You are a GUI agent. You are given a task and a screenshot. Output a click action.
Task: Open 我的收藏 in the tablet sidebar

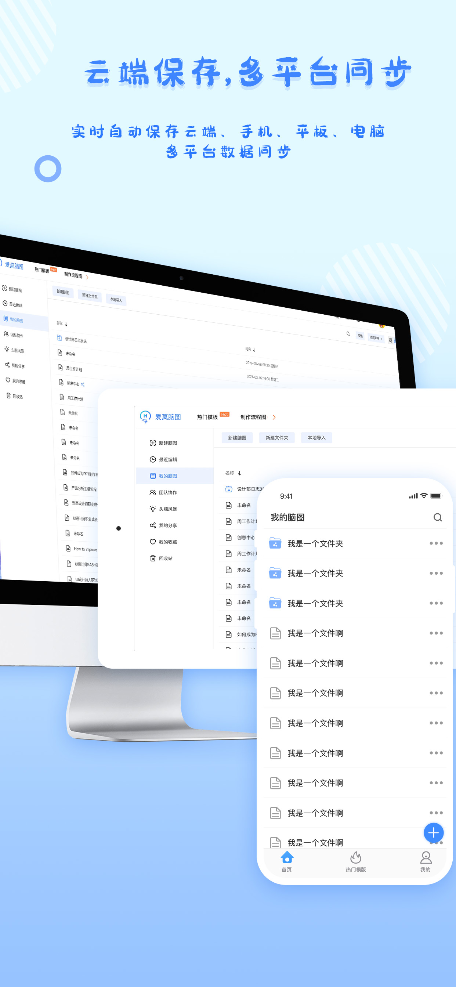[x=164, y=542]
